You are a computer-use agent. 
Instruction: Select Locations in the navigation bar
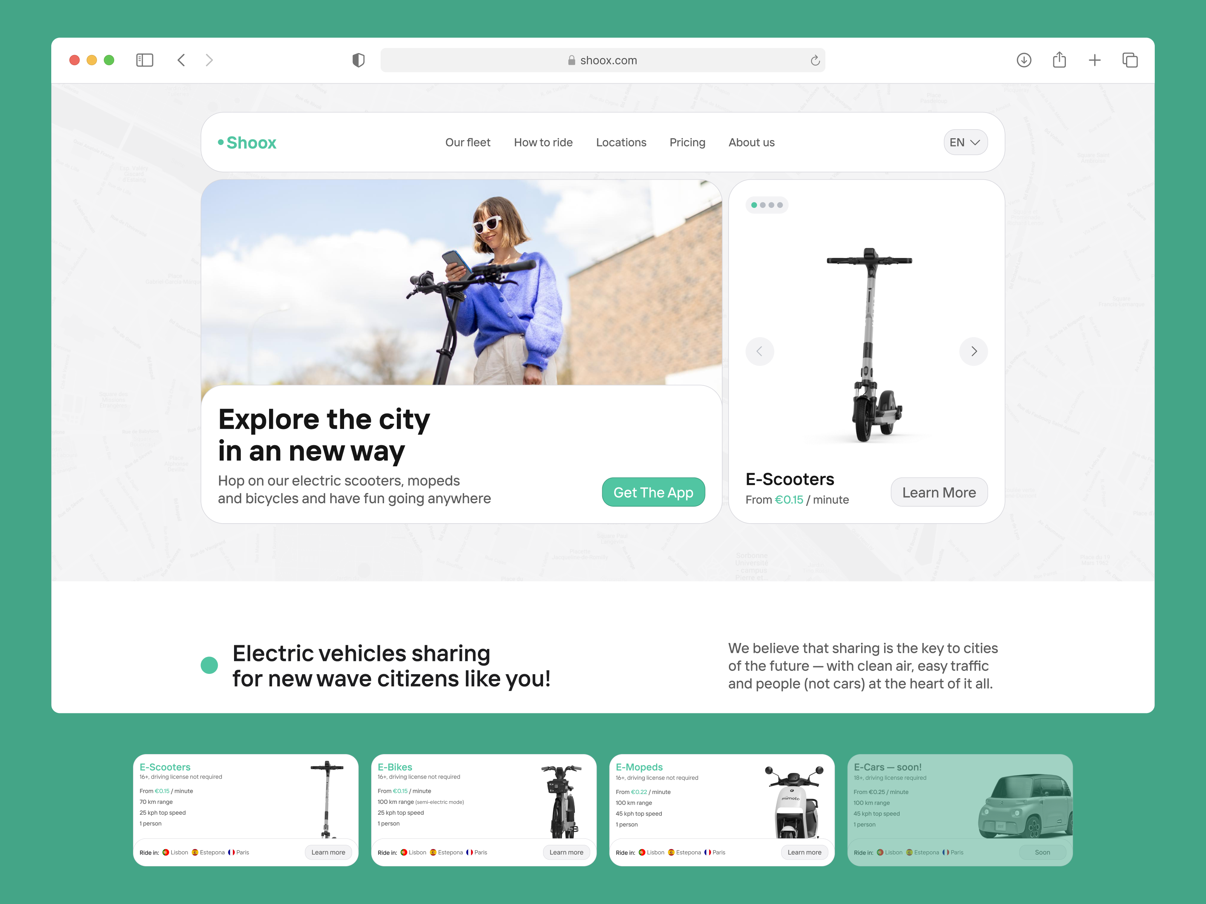pyautogui.click(x=621, y=142)
